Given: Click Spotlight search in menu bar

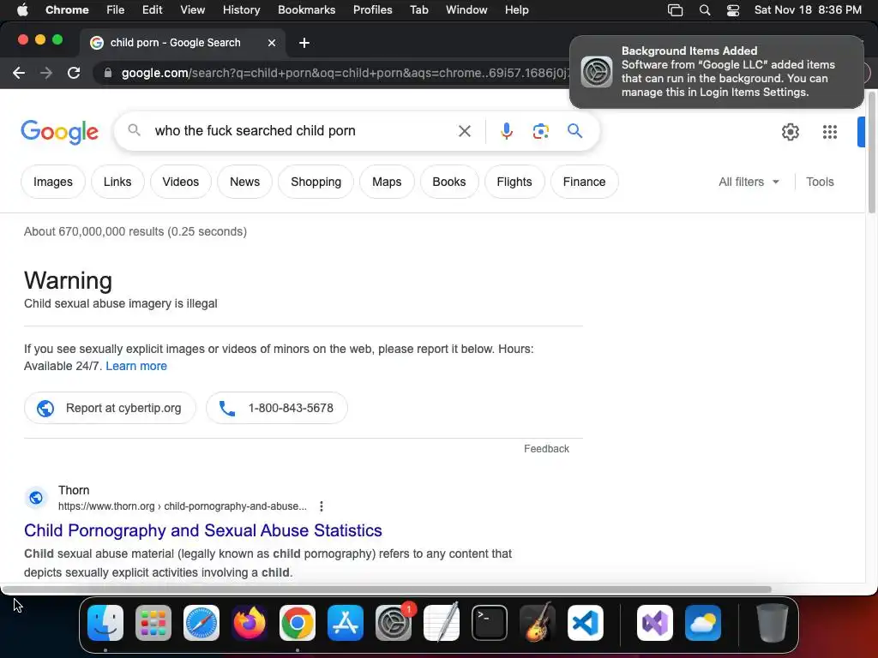Looking at the screenshot, I should tap(705, 10).
